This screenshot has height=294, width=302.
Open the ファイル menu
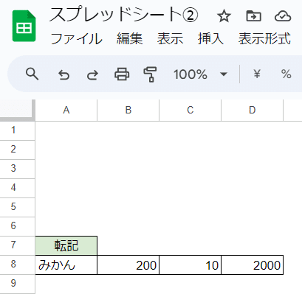click(77, 38)
